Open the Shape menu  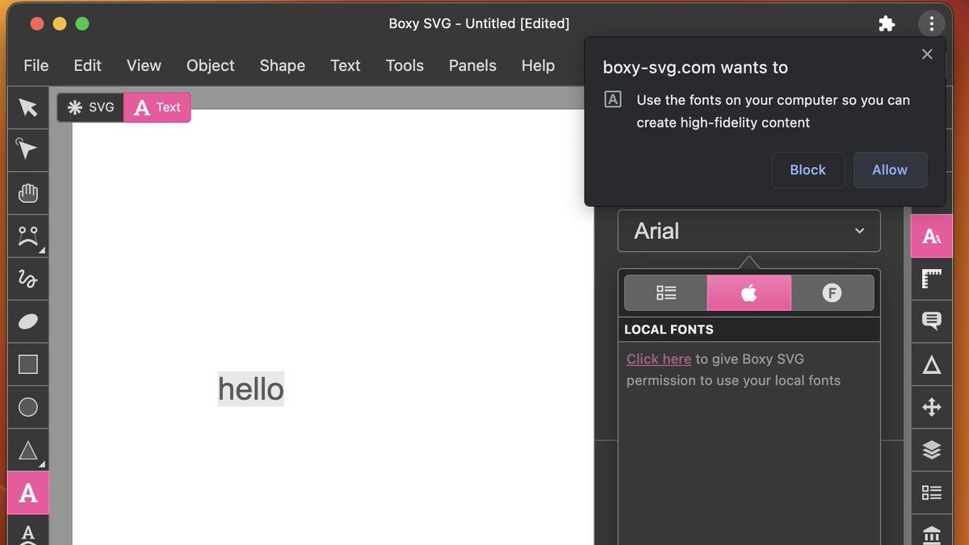283,65
